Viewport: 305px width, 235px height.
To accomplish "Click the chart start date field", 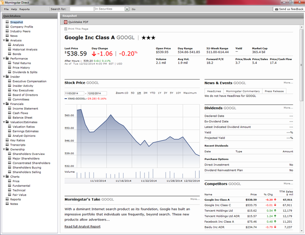I will tap(74, 93).
